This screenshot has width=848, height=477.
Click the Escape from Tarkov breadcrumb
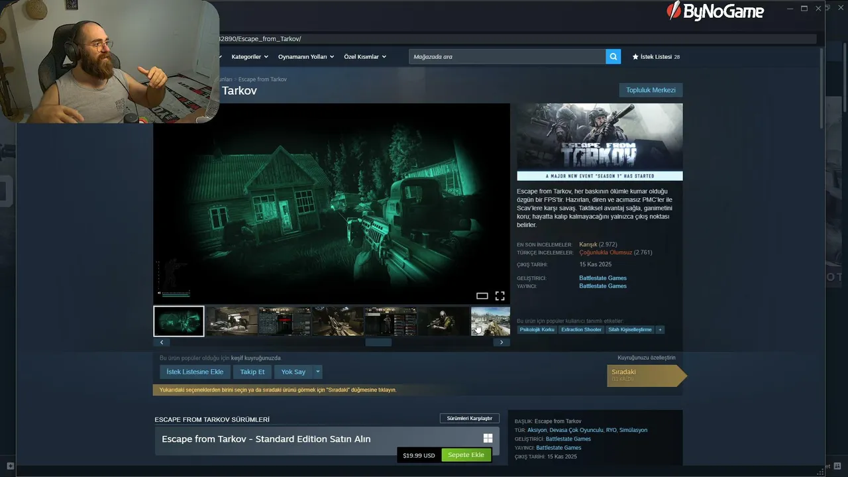tap(262, 79)
